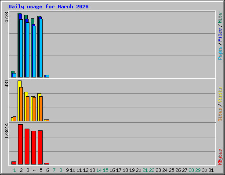Viewport: 225px width, 175px height.
Task: Click the orange Sites legend label
Action: tap(220, 115)
